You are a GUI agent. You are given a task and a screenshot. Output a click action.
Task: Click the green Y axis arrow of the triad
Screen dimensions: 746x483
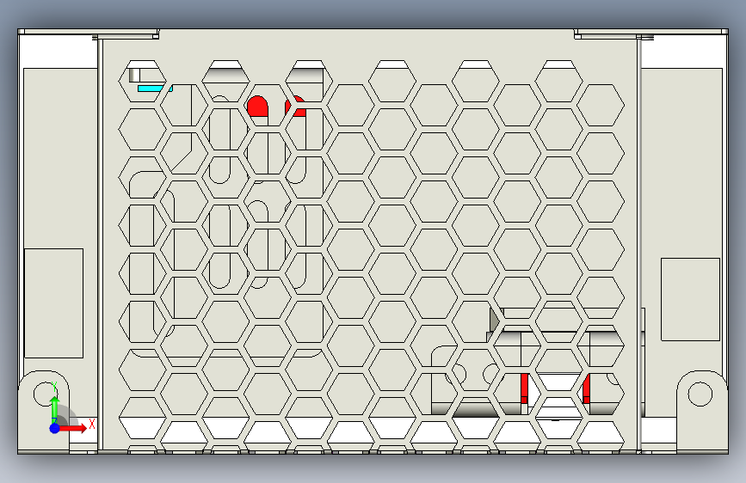(x=55, y=408)
